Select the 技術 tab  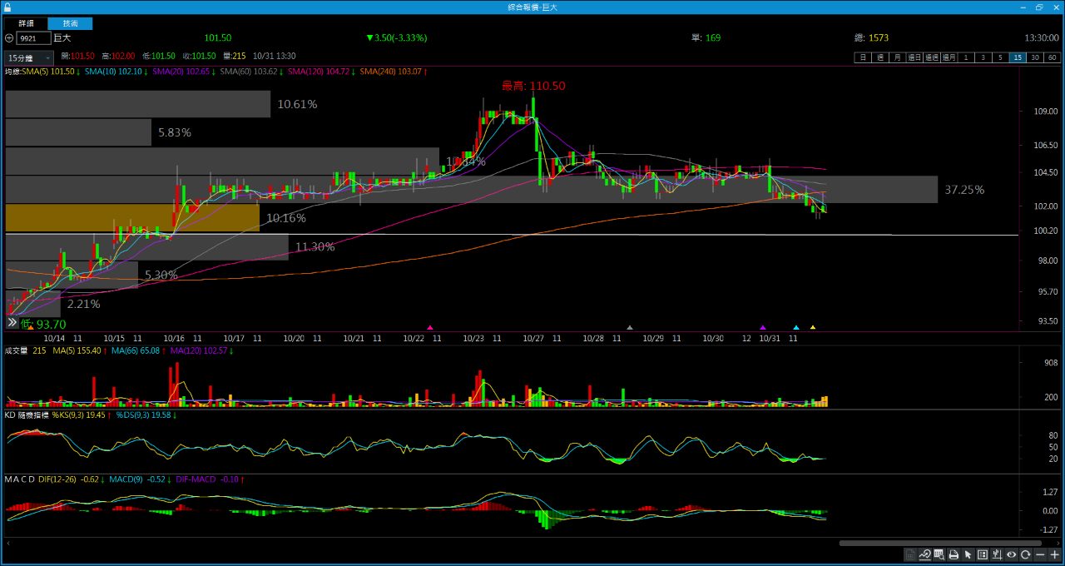tap(70, 23)
